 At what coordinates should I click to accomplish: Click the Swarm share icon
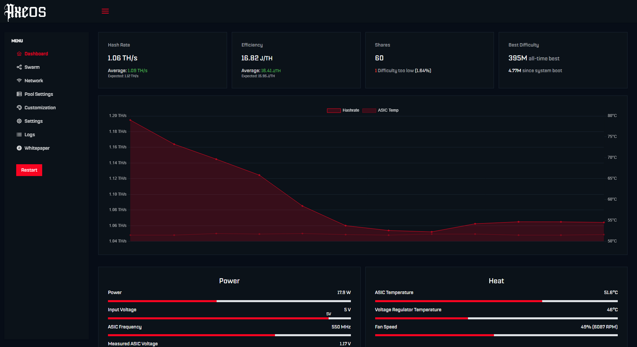coord(19,67)
